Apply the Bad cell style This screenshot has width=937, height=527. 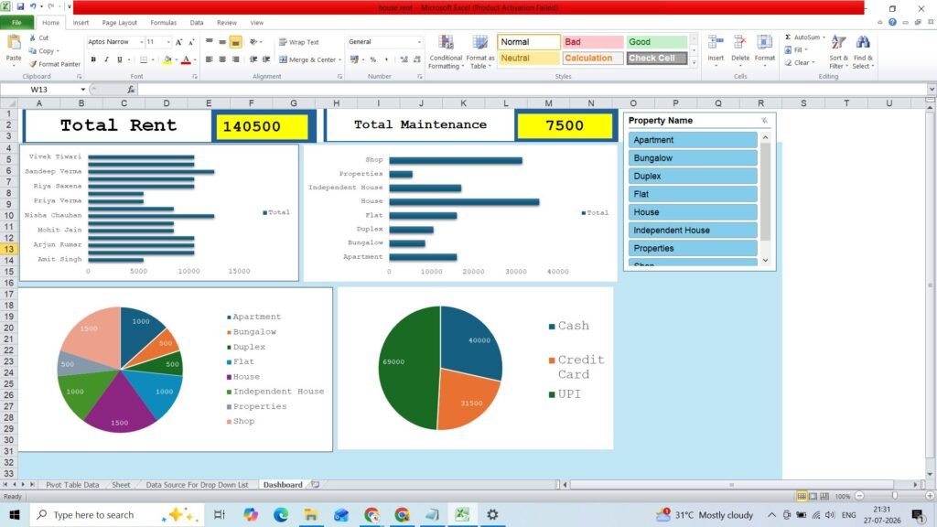click(592, 42)
